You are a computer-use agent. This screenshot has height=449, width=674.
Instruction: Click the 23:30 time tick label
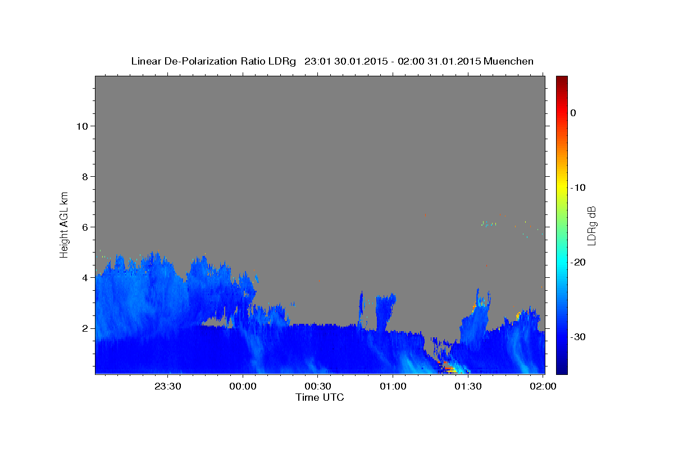[x=168, y=386]
